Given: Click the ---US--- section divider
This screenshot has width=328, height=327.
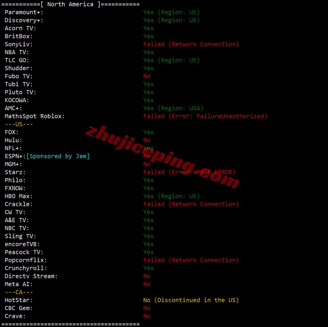Looking at the screenshot, I should pos(19,124).
